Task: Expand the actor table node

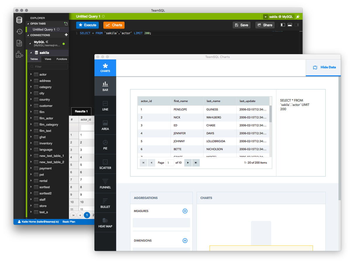Action: tap(31, 74)
